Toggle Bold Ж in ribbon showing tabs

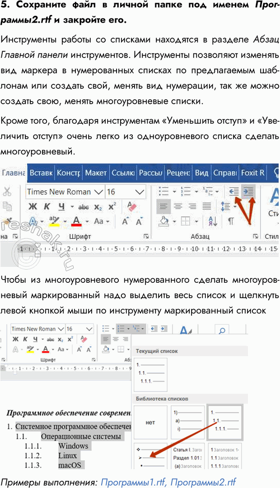pyautogui.click(x=33, y=206)
